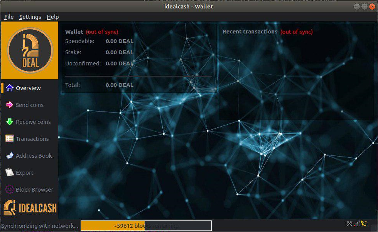Click the 'Wallet' heading
Screen dimensions: 378x232
(x=74, y=32)
